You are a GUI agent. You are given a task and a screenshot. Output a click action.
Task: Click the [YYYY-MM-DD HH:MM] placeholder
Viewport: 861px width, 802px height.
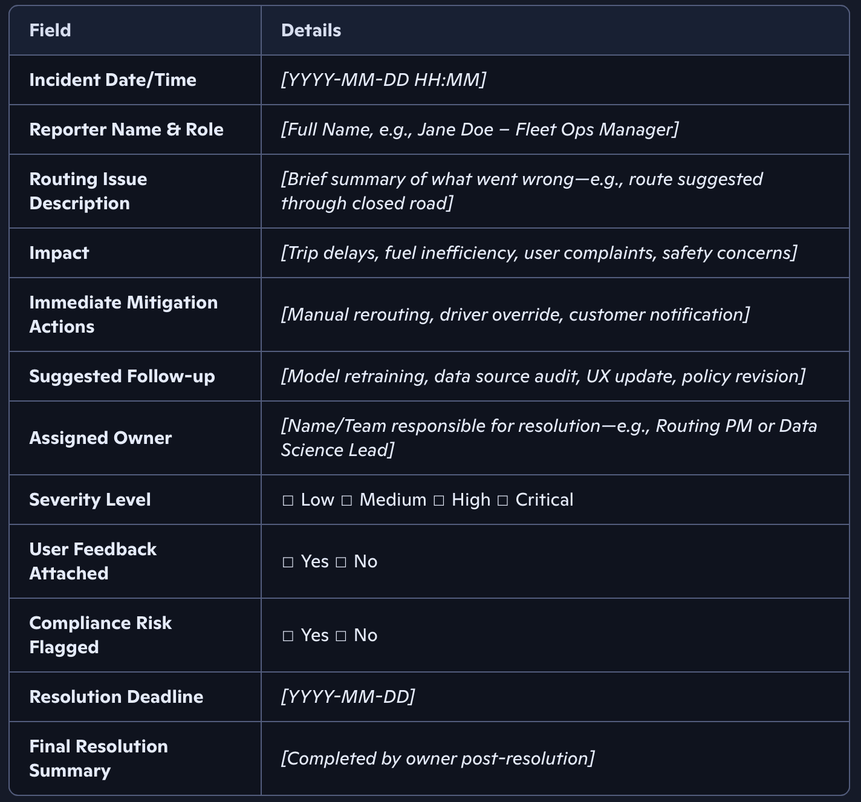pos(383,80)
